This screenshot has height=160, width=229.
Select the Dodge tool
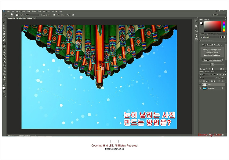click(4, 61)
